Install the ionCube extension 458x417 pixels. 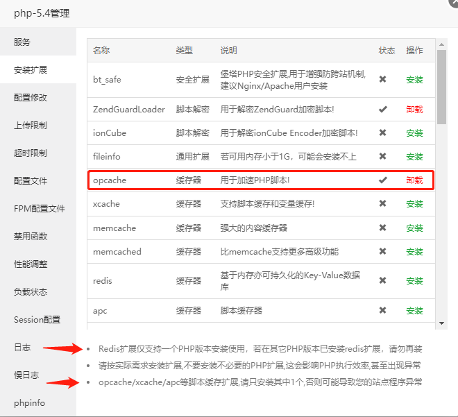[x=414, y=133]
